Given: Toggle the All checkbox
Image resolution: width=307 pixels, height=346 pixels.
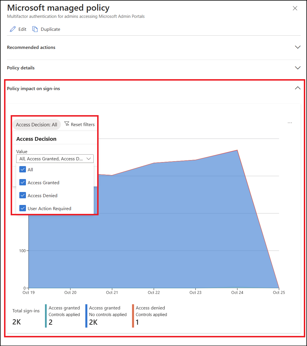Looking at the screenshot, I should pyautogui.click(x=23, y=169).
